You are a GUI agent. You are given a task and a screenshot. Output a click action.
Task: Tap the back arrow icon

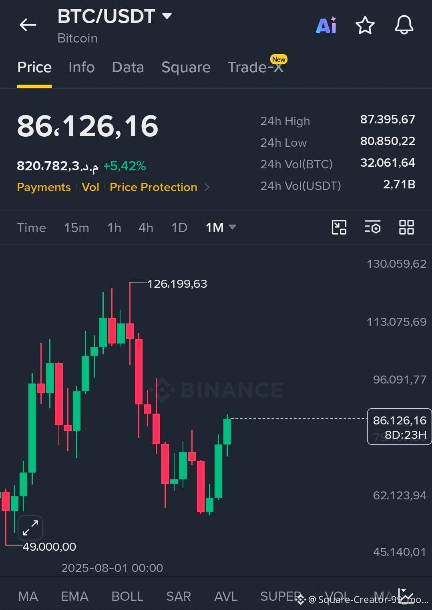coord(28,25)
